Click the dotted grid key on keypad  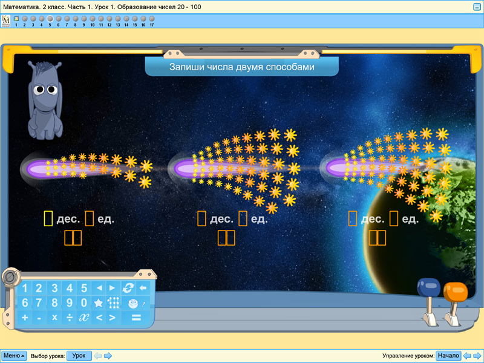(113, 303)
